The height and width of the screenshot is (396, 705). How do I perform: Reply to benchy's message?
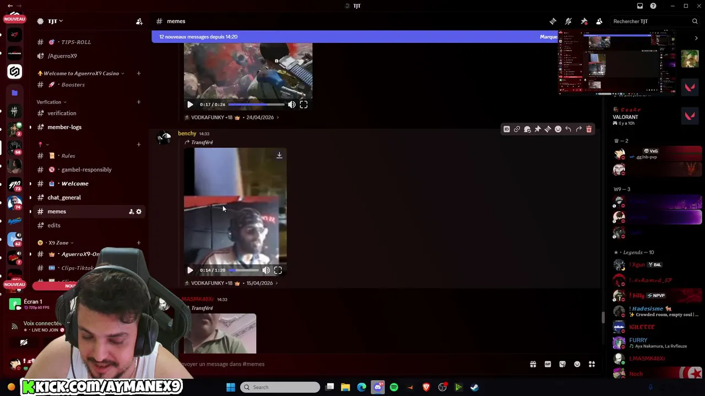click(568, 129)
